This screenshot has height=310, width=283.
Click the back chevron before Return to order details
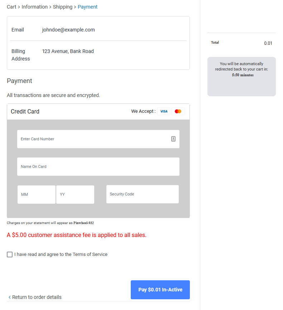coord(10,297)
